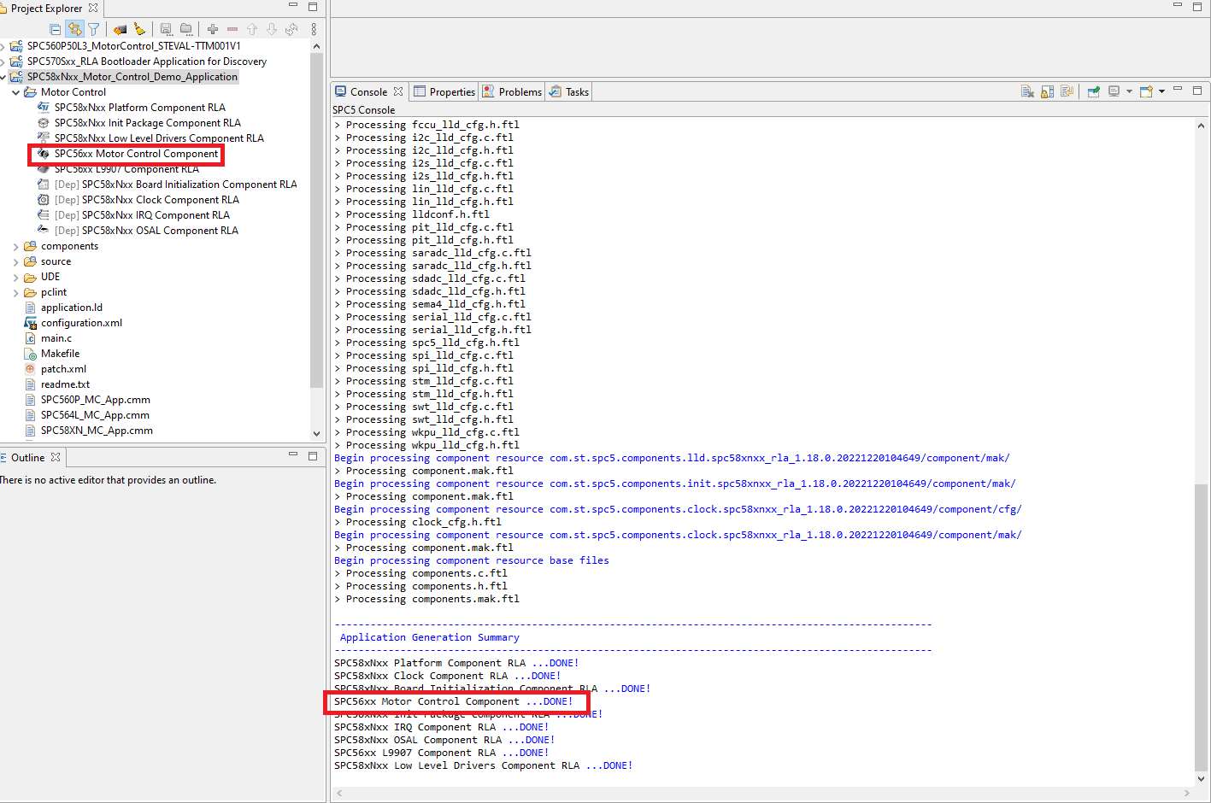This screenshot has width=1211, height=803.
Task: Move a component up with the up arrow icon
Action: pyautogui.click(x=251, y=28)
